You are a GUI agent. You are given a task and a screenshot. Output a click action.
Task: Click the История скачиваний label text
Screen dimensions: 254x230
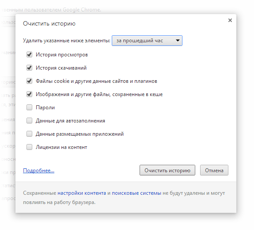(61, 68)
